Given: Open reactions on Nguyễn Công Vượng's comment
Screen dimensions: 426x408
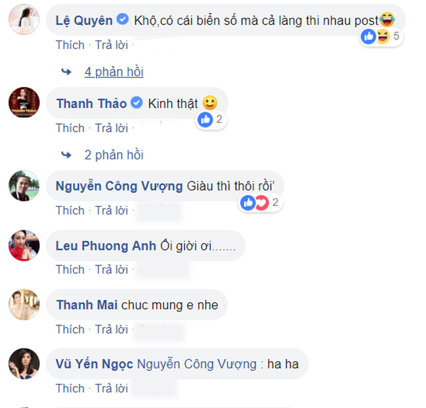Looking at the screenshot, I should [253, 203].
